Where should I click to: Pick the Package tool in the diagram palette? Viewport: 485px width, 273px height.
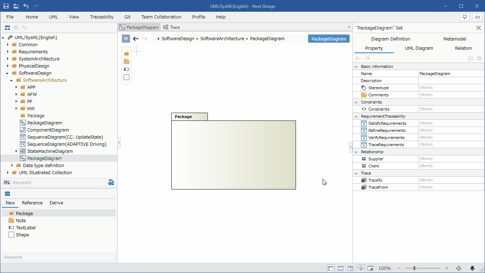pos(126,54)
